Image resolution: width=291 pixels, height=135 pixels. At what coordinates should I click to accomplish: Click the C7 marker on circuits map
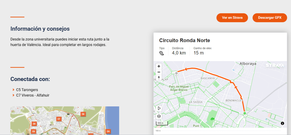pos(59,119)
